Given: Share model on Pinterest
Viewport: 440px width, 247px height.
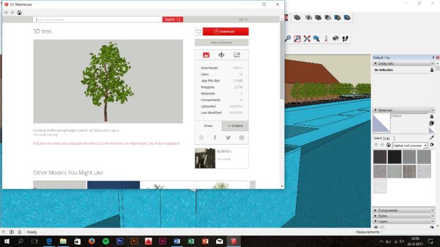Looking at the screenshot, I should click(241, 138).
